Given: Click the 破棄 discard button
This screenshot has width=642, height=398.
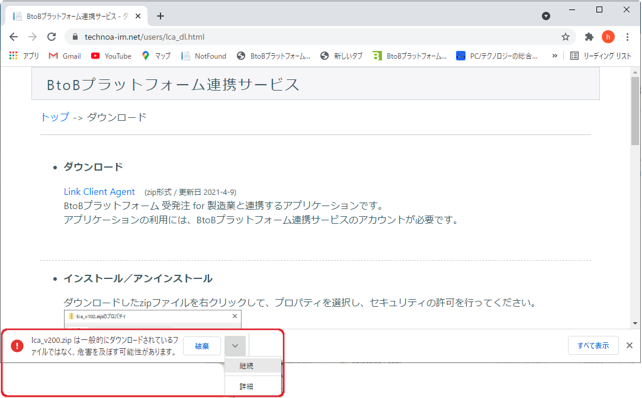Looking at the screenshot, I should click(x=202, y=346).
